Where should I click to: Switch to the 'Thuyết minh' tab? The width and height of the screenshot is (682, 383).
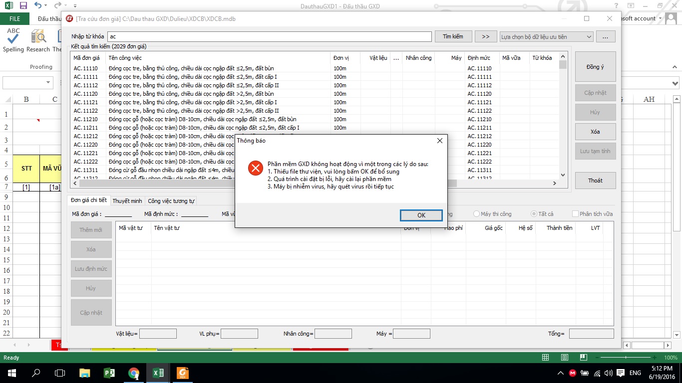127,201
